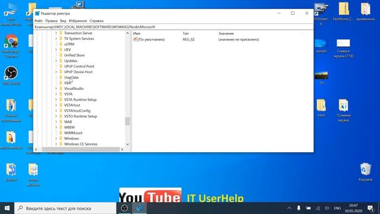The height and width of the screenshot is (214, 380).
Task: Expand the Updates registry key
Action: (56, 61)
